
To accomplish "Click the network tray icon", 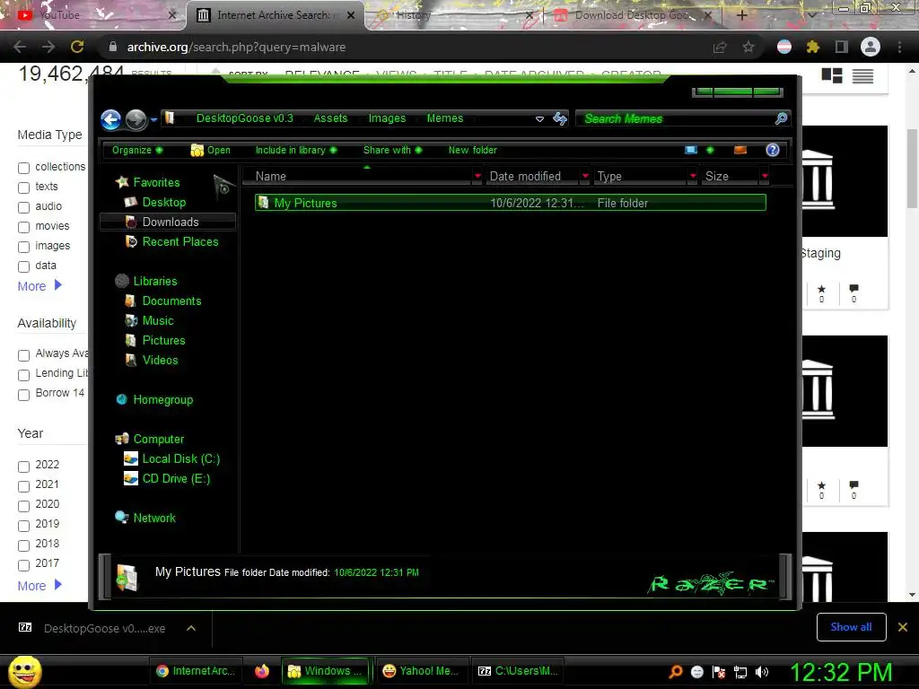I will (740, 672).
